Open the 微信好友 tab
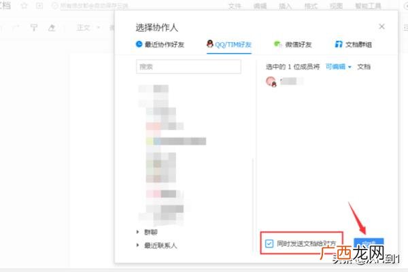 click(292, 44)
